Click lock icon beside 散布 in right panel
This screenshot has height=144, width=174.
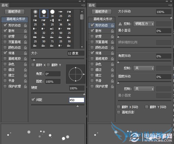click(113, 31)
